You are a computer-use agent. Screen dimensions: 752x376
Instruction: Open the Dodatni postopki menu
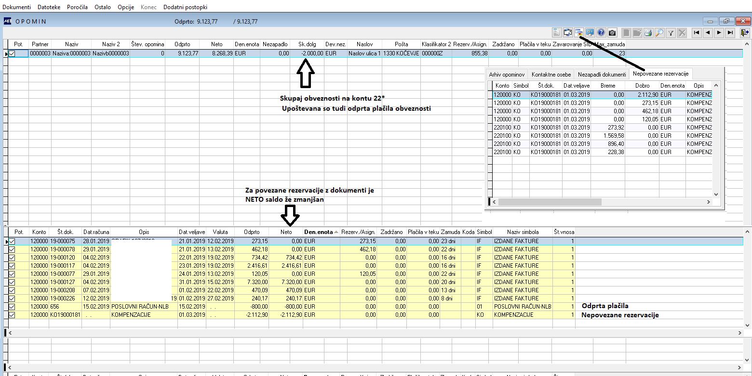pos(185,7)
